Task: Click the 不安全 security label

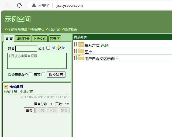Action: pyautogui.click(x=44, y=5)
